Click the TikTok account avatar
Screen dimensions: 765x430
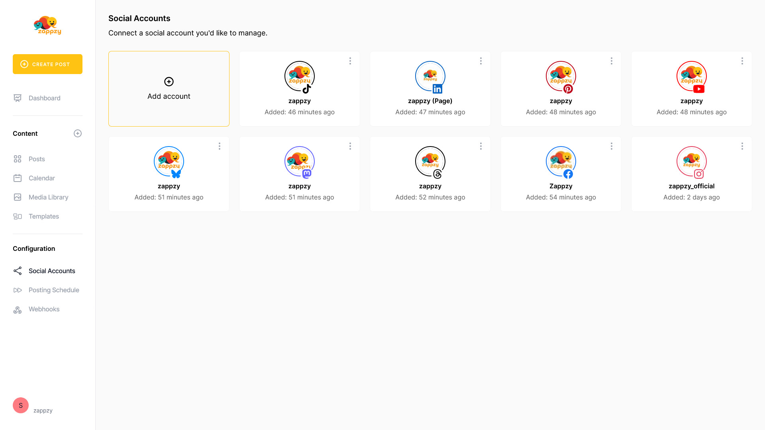pos(300,76)
